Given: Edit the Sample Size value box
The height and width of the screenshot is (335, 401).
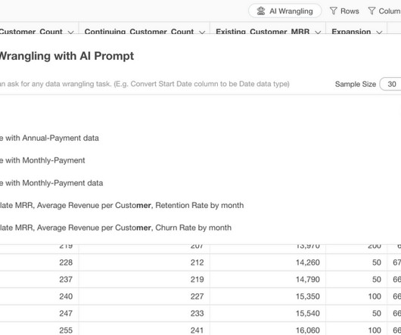Looking at the screenshot, I should [391, 84].
